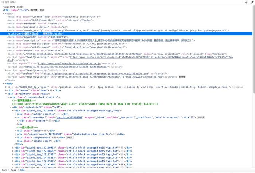Image resolution: width=255 pixels, height=173 pixels.
Task: Open the pos.baidu.com auto_dup script link
Action: point(151,57)
